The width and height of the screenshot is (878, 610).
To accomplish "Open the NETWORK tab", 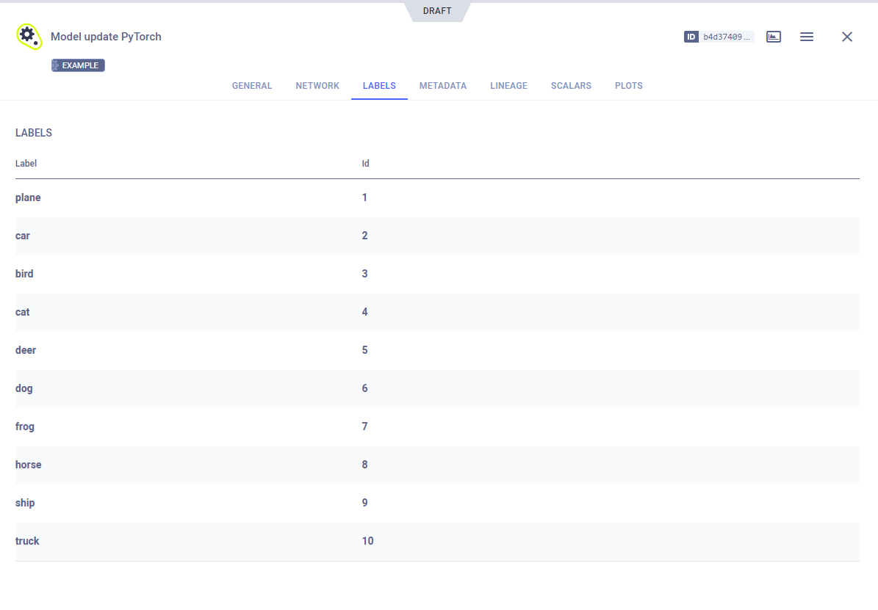I will pos(317,86).
